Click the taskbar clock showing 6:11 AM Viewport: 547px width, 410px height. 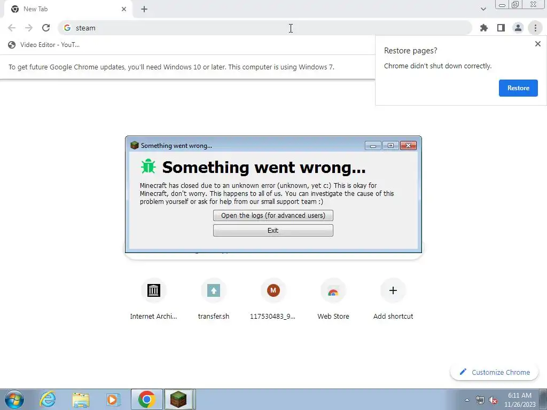(x=519, y=400)
